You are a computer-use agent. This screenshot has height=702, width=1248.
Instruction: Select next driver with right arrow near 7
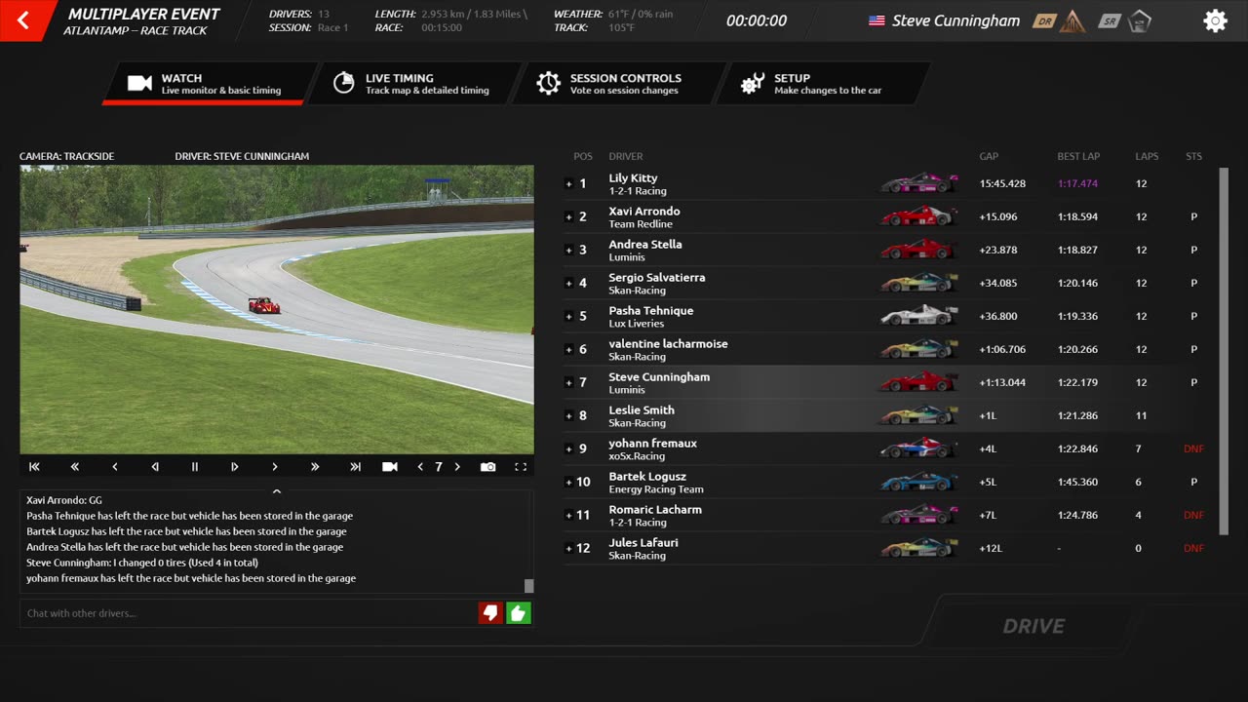tap(457, 467)
